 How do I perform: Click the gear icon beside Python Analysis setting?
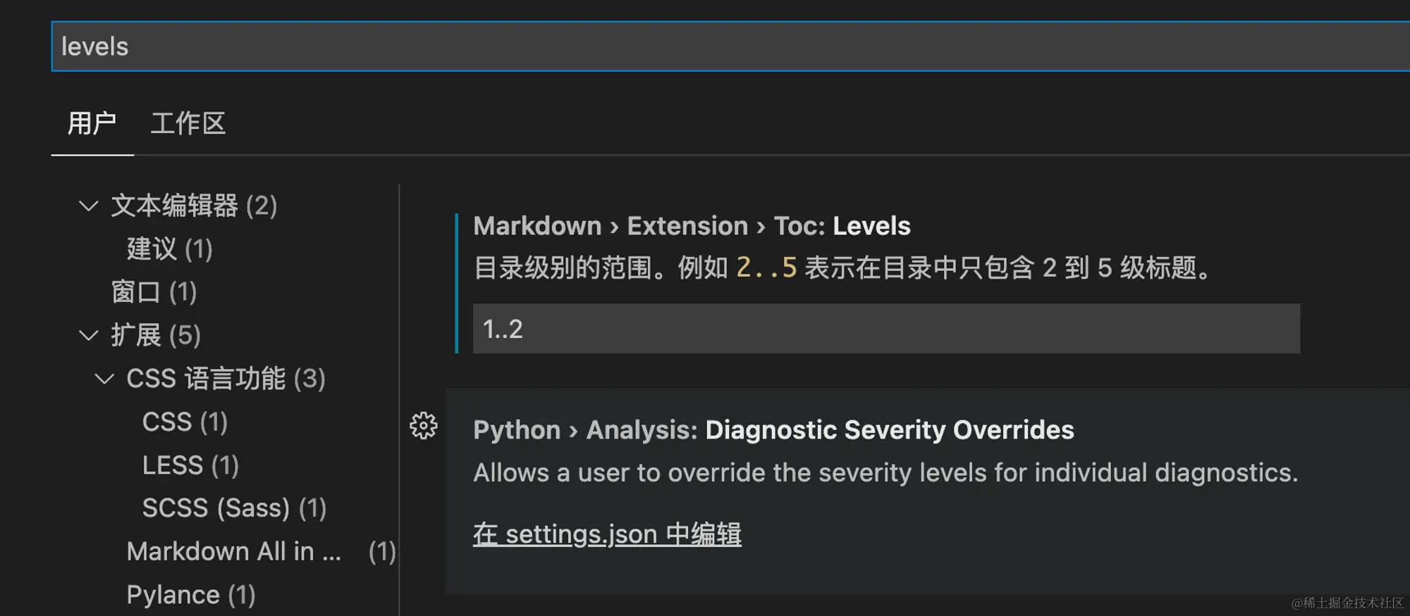[x=423, y=426]
